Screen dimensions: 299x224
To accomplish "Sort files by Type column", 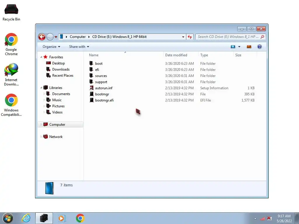I will pos(204,55).
